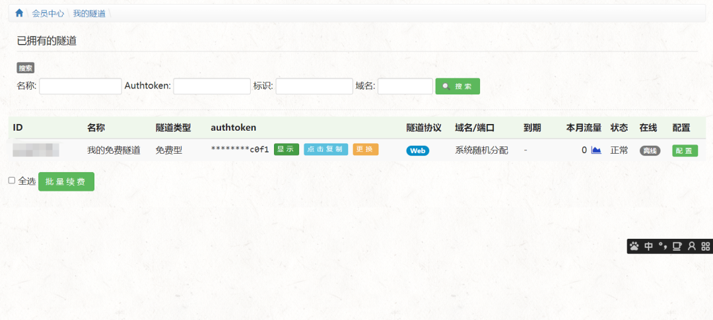This screenshot has width=713, height=320.
Task: Go to the home icon in breadcrumb
Action: click(19, 13)
